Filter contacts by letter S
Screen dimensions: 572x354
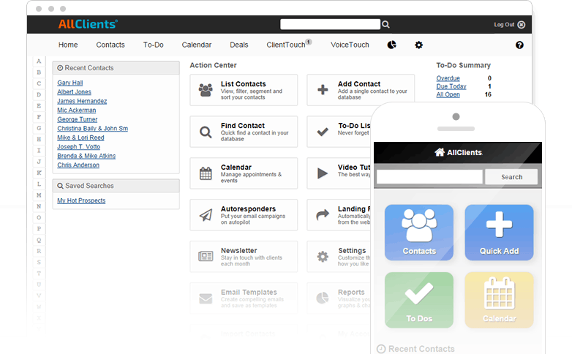[39, 263]
